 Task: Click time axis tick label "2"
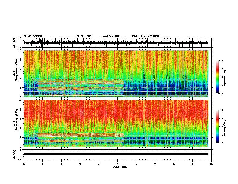pos(61,164)
